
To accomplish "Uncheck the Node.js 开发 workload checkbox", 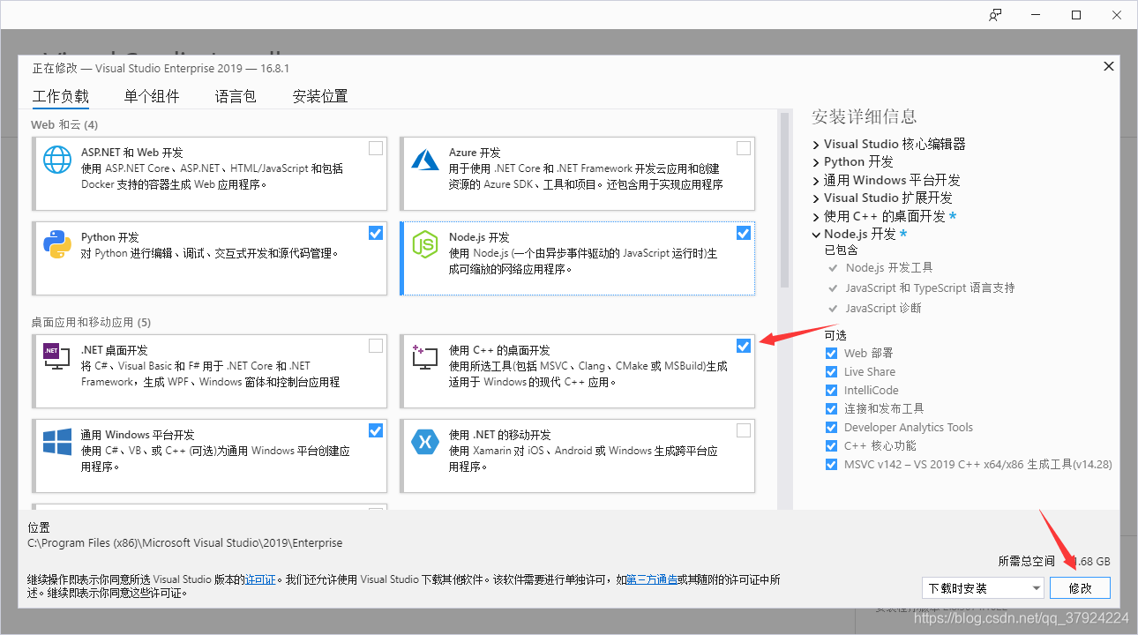I will click(x=744, y=233).
